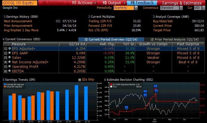
Task: Open 4) Current Consensus (EEO) section
Action: 21,39
